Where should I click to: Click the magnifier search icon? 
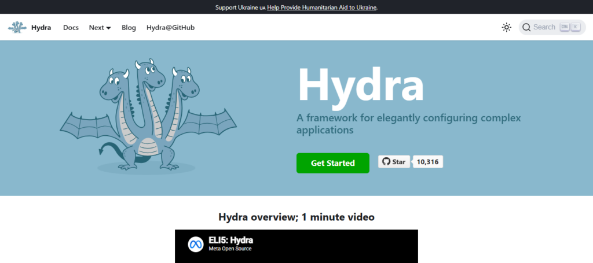527,27
